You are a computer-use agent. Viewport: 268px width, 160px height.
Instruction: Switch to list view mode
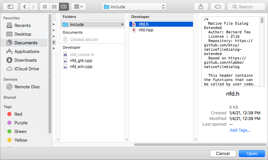[x=54, y=7]
